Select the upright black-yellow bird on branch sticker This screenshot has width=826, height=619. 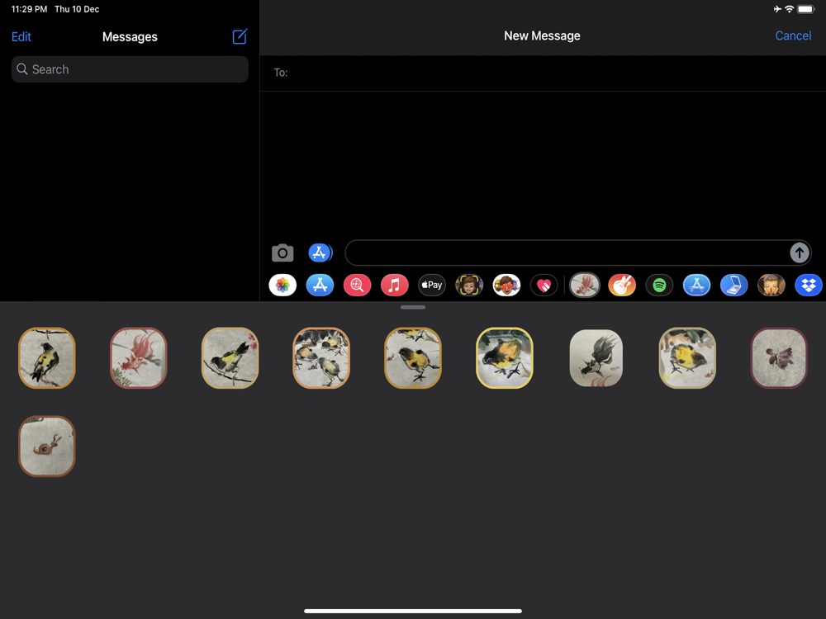[47, 358]
